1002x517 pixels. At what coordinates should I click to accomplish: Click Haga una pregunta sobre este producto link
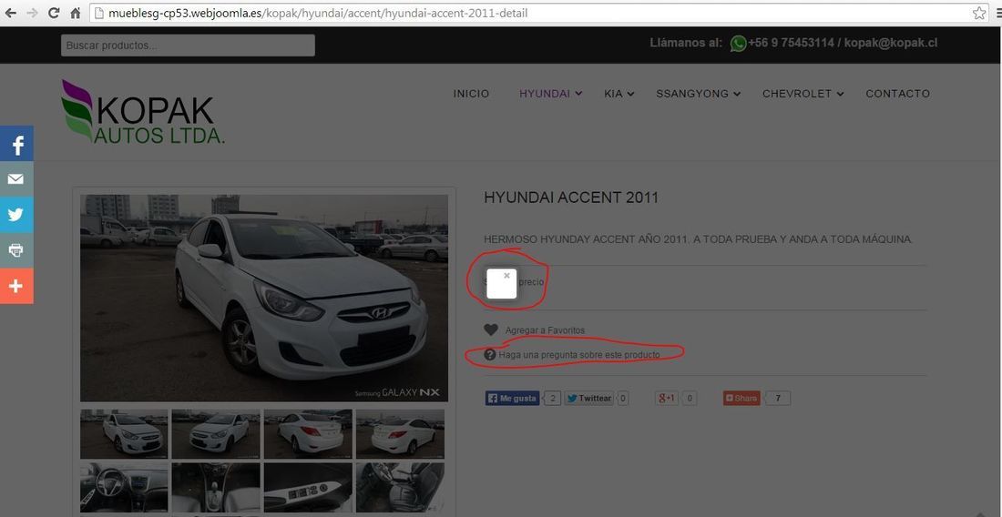pos(579,355)
